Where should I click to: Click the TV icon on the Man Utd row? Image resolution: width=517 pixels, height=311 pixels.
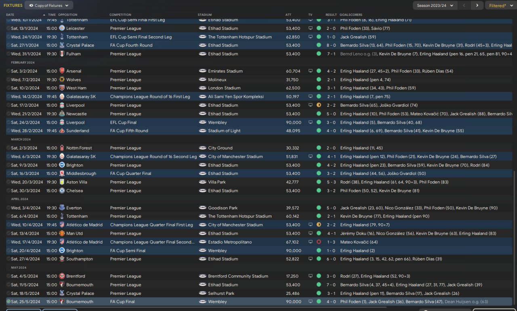click(x=311, y=233)
